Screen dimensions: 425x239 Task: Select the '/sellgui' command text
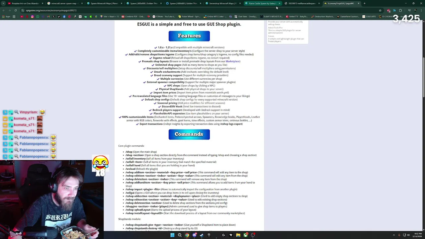pos(130,193)
